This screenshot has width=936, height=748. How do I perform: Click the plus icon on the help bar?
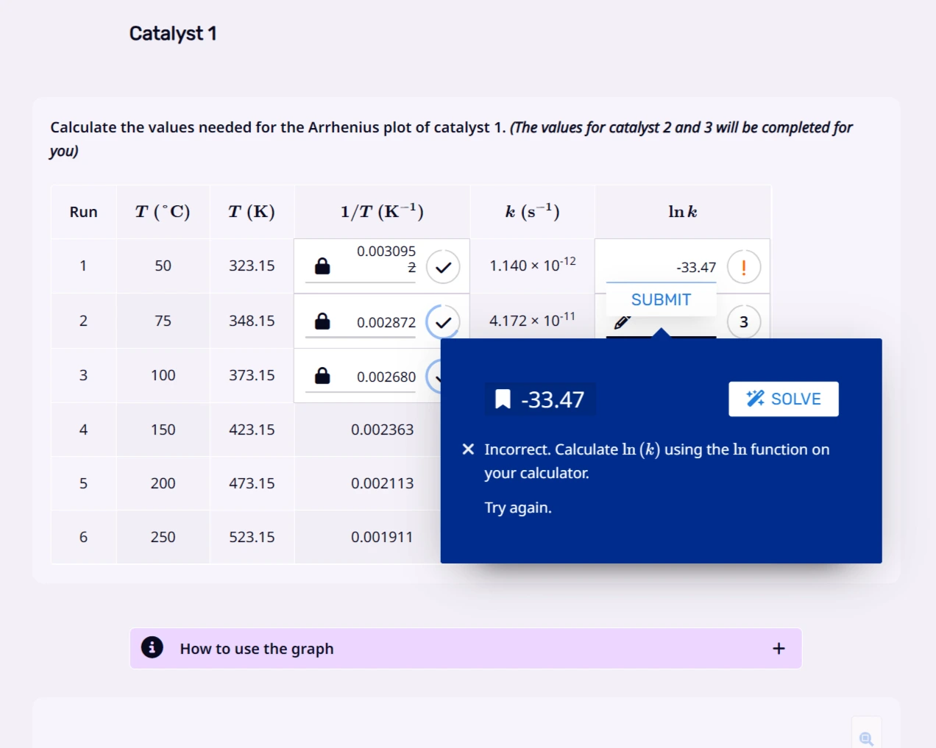tap(779, 648)
